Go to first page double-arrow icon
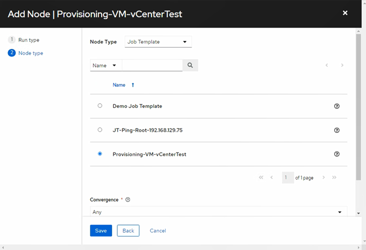The image size is (366, 250). tap(261, 177)
